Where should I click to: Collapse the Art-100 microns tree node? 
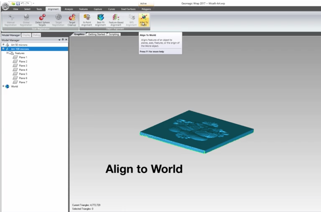(3, 49)
